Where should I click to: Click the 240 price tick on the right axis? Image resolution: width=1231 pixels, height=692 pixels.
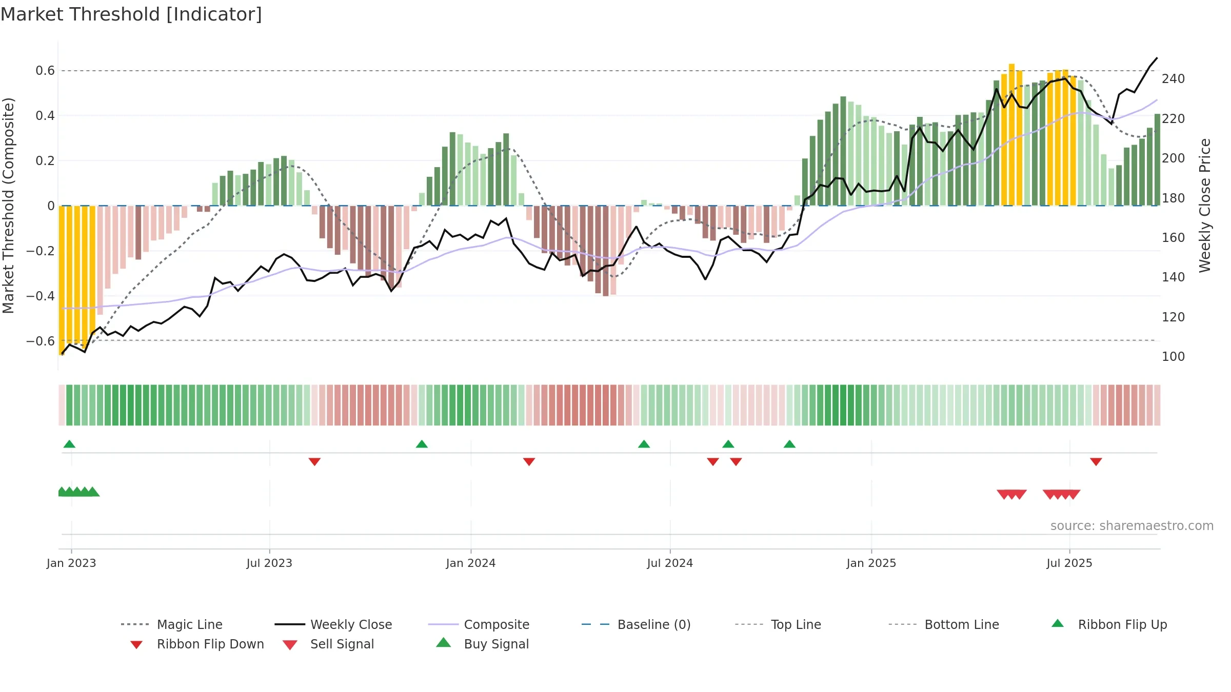[x=1174, y=79]
